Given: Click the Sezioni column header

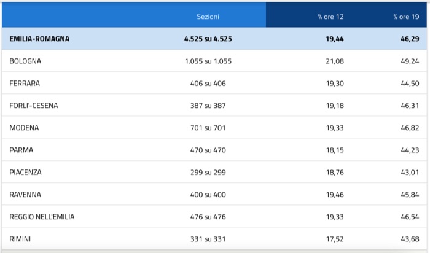Looking at the screenshot, I should [x=208, y=17].
